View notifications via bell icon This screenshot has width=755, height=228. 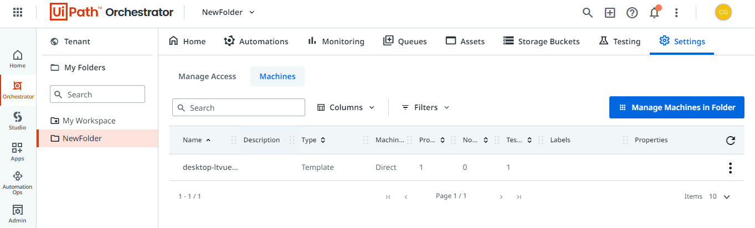655,12
